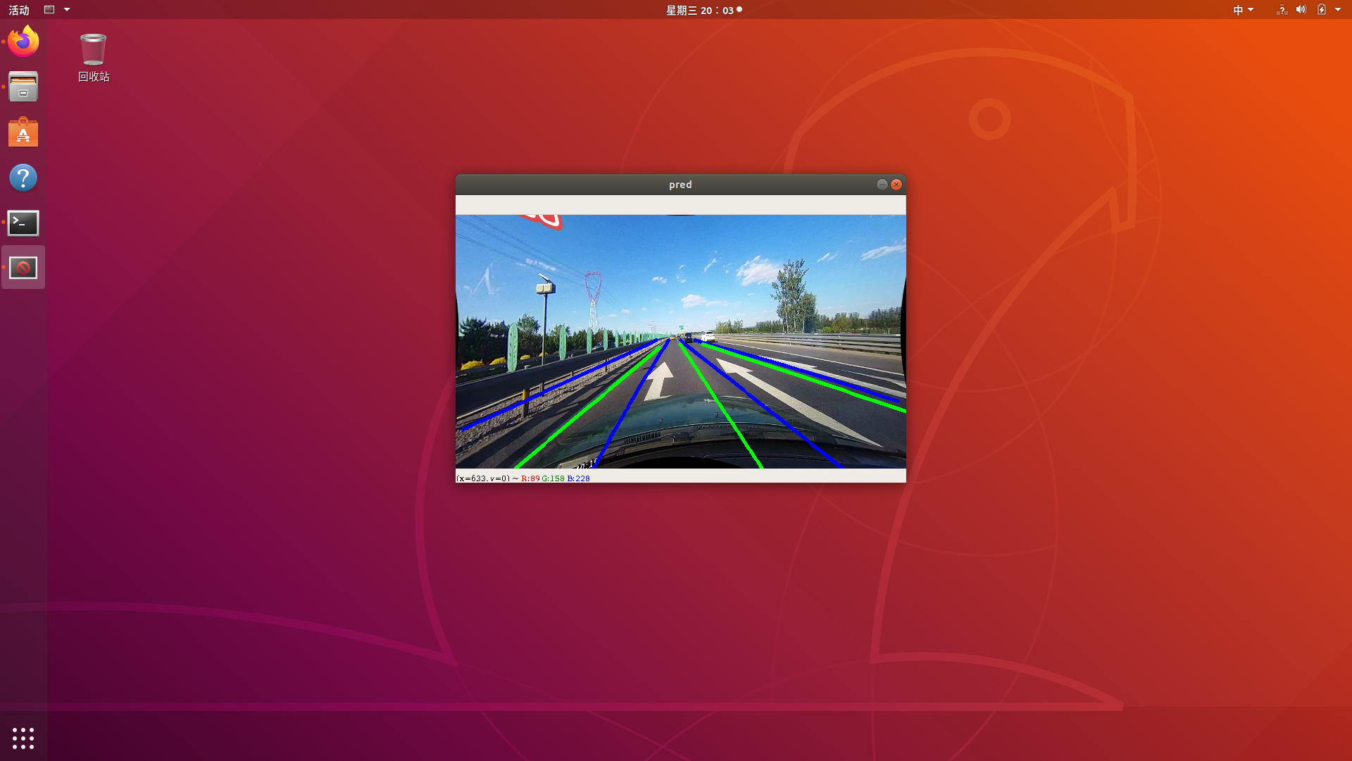Open the 回收站 trash desktop icon
Screen dimensions: 1352x761
point(94,58)
